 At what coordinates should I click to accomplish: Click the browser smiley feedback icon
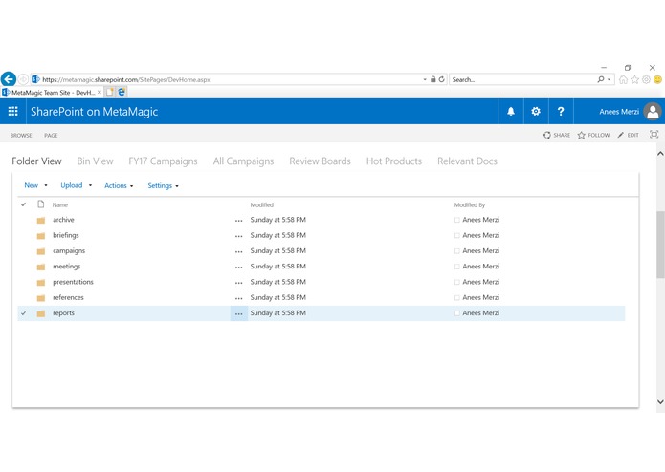(x=657, y=79)
